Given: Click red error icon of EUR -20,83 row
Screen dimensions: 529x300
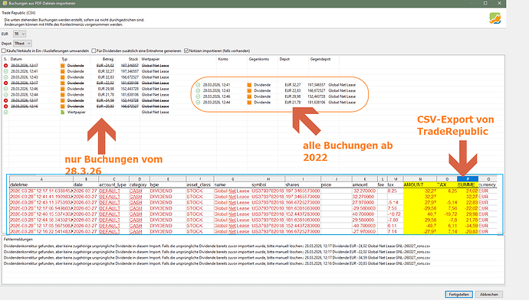Looking at the screenshot, I should pyautogui.click(x=5, y=106).
